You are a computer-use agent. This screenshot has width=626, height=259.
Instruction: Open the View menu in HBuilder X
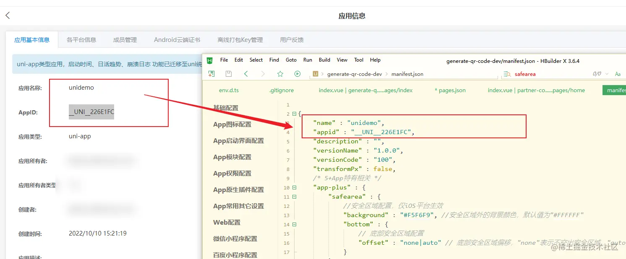click(342, 60)
